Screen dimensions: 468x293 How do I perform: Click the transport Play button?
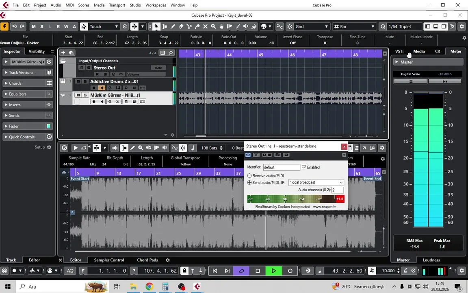[274, 271]
